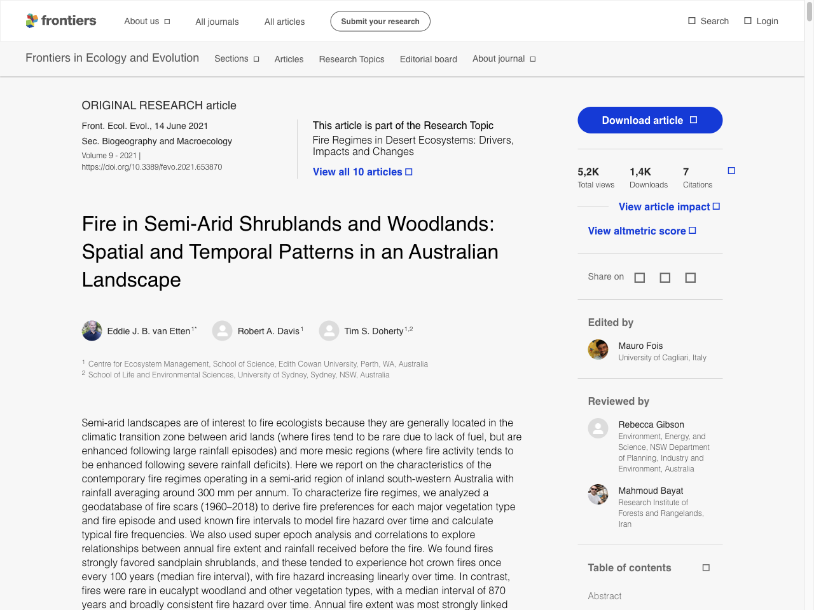The image size is (814, 610).
Task: Open the Sections dropdown
Action: click(x=236, y=59)
